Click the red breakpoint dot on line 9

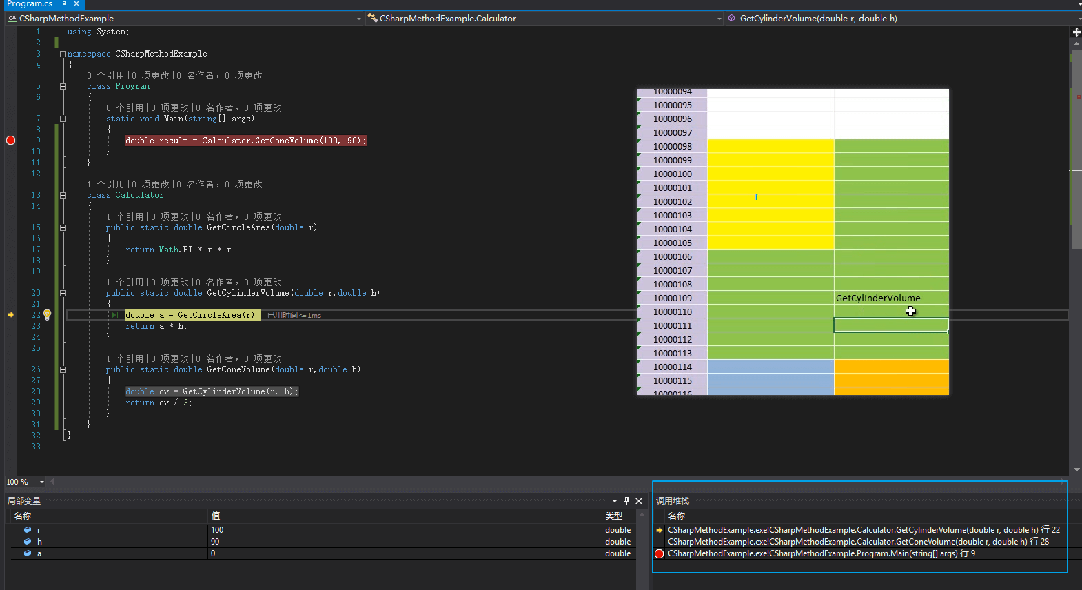pos(10,141)
